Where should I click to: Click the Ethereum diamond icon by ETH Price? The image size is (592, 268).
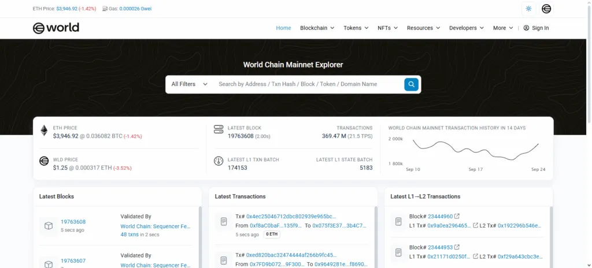tap(44, 131)
